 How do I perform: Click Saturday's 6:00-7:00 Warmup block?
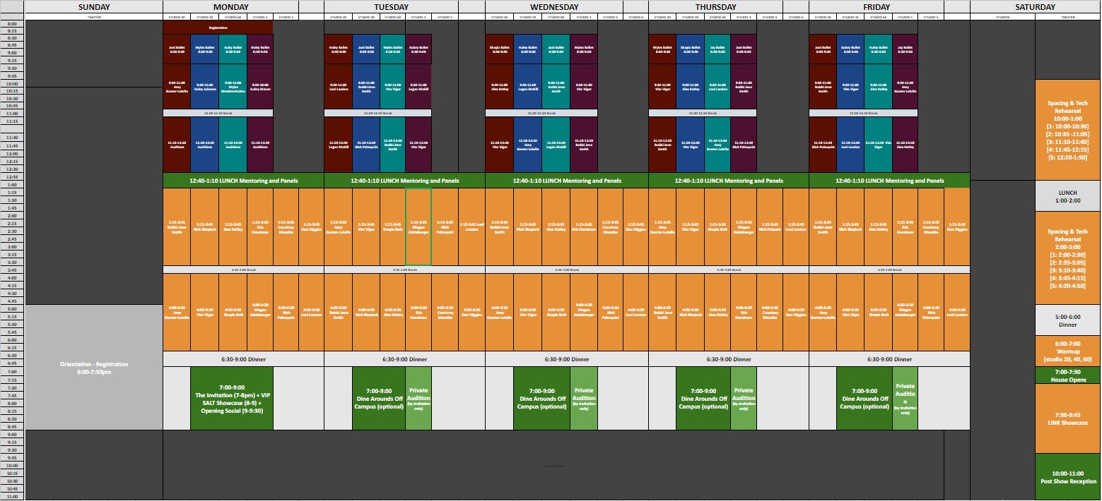click(1067, 351)
